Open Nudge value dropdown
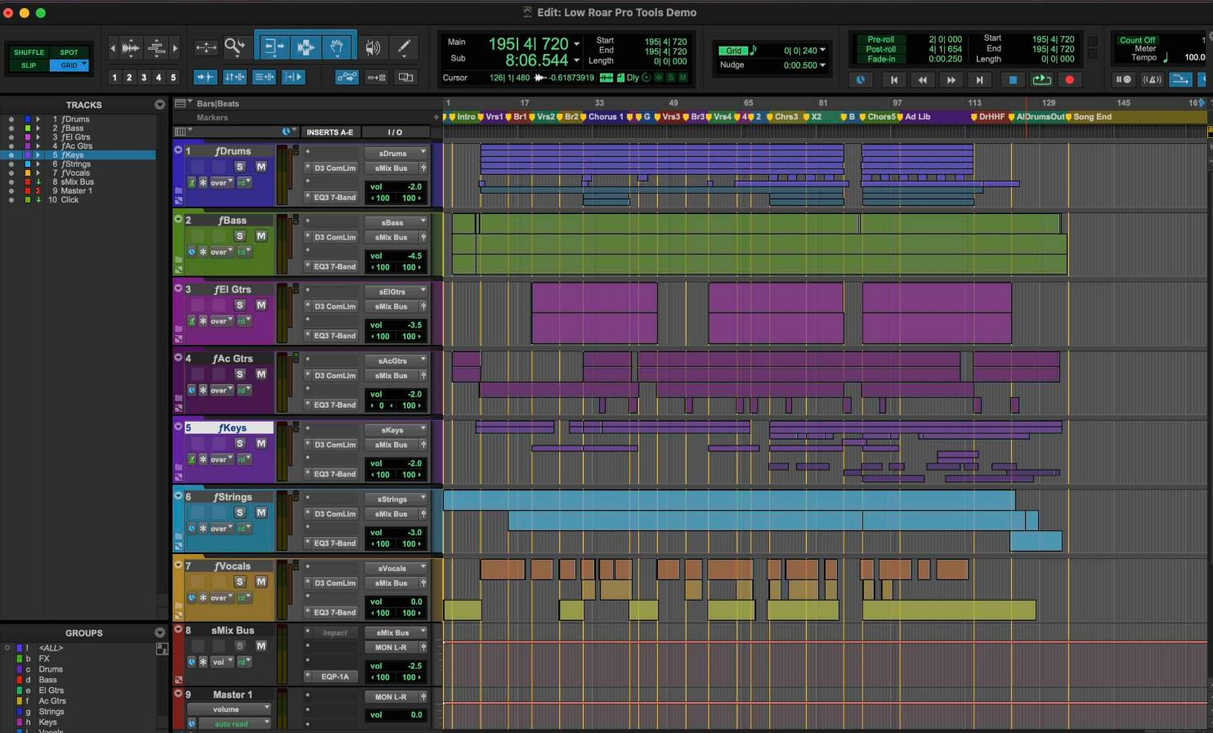 pyautogui.click(x=822, y=65)
